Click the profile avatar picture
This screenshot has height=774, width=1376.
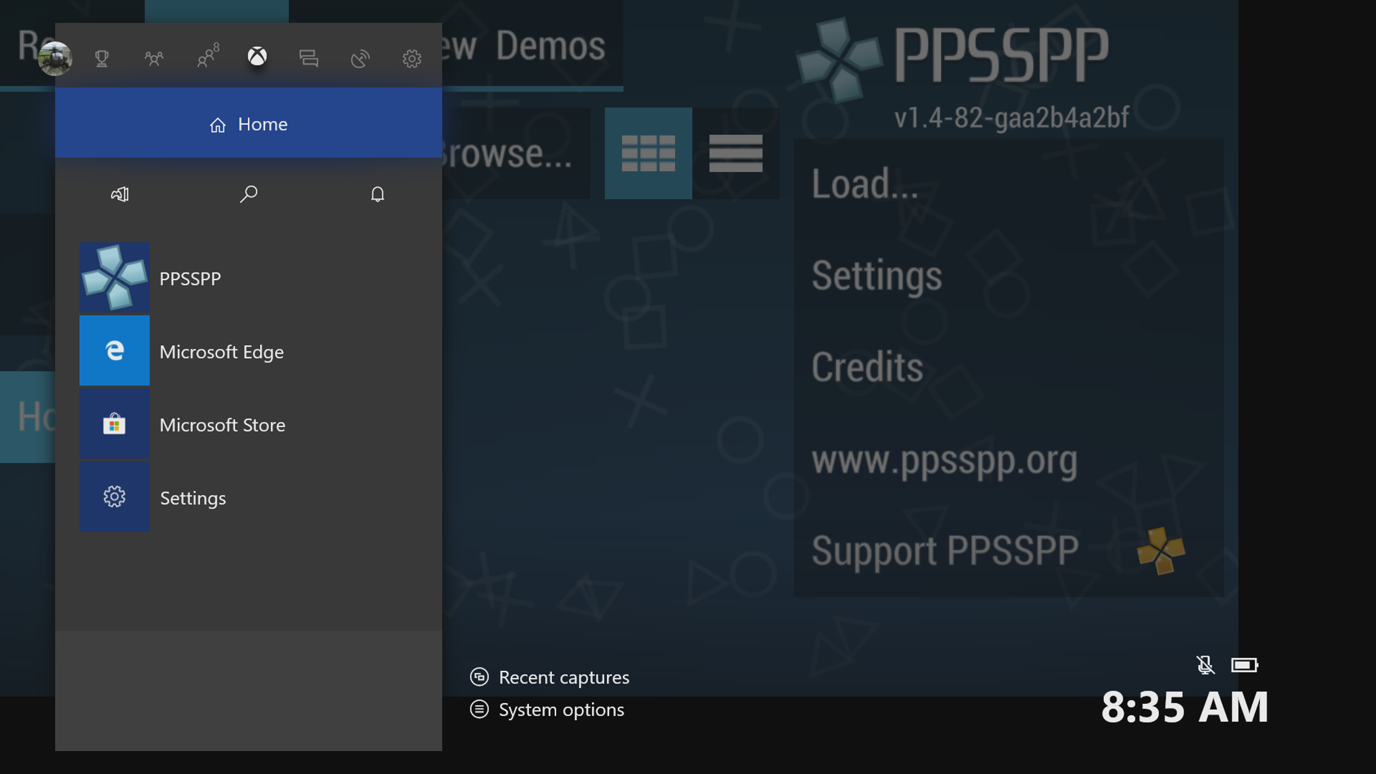pyautogui.click(x=55, y=58)
